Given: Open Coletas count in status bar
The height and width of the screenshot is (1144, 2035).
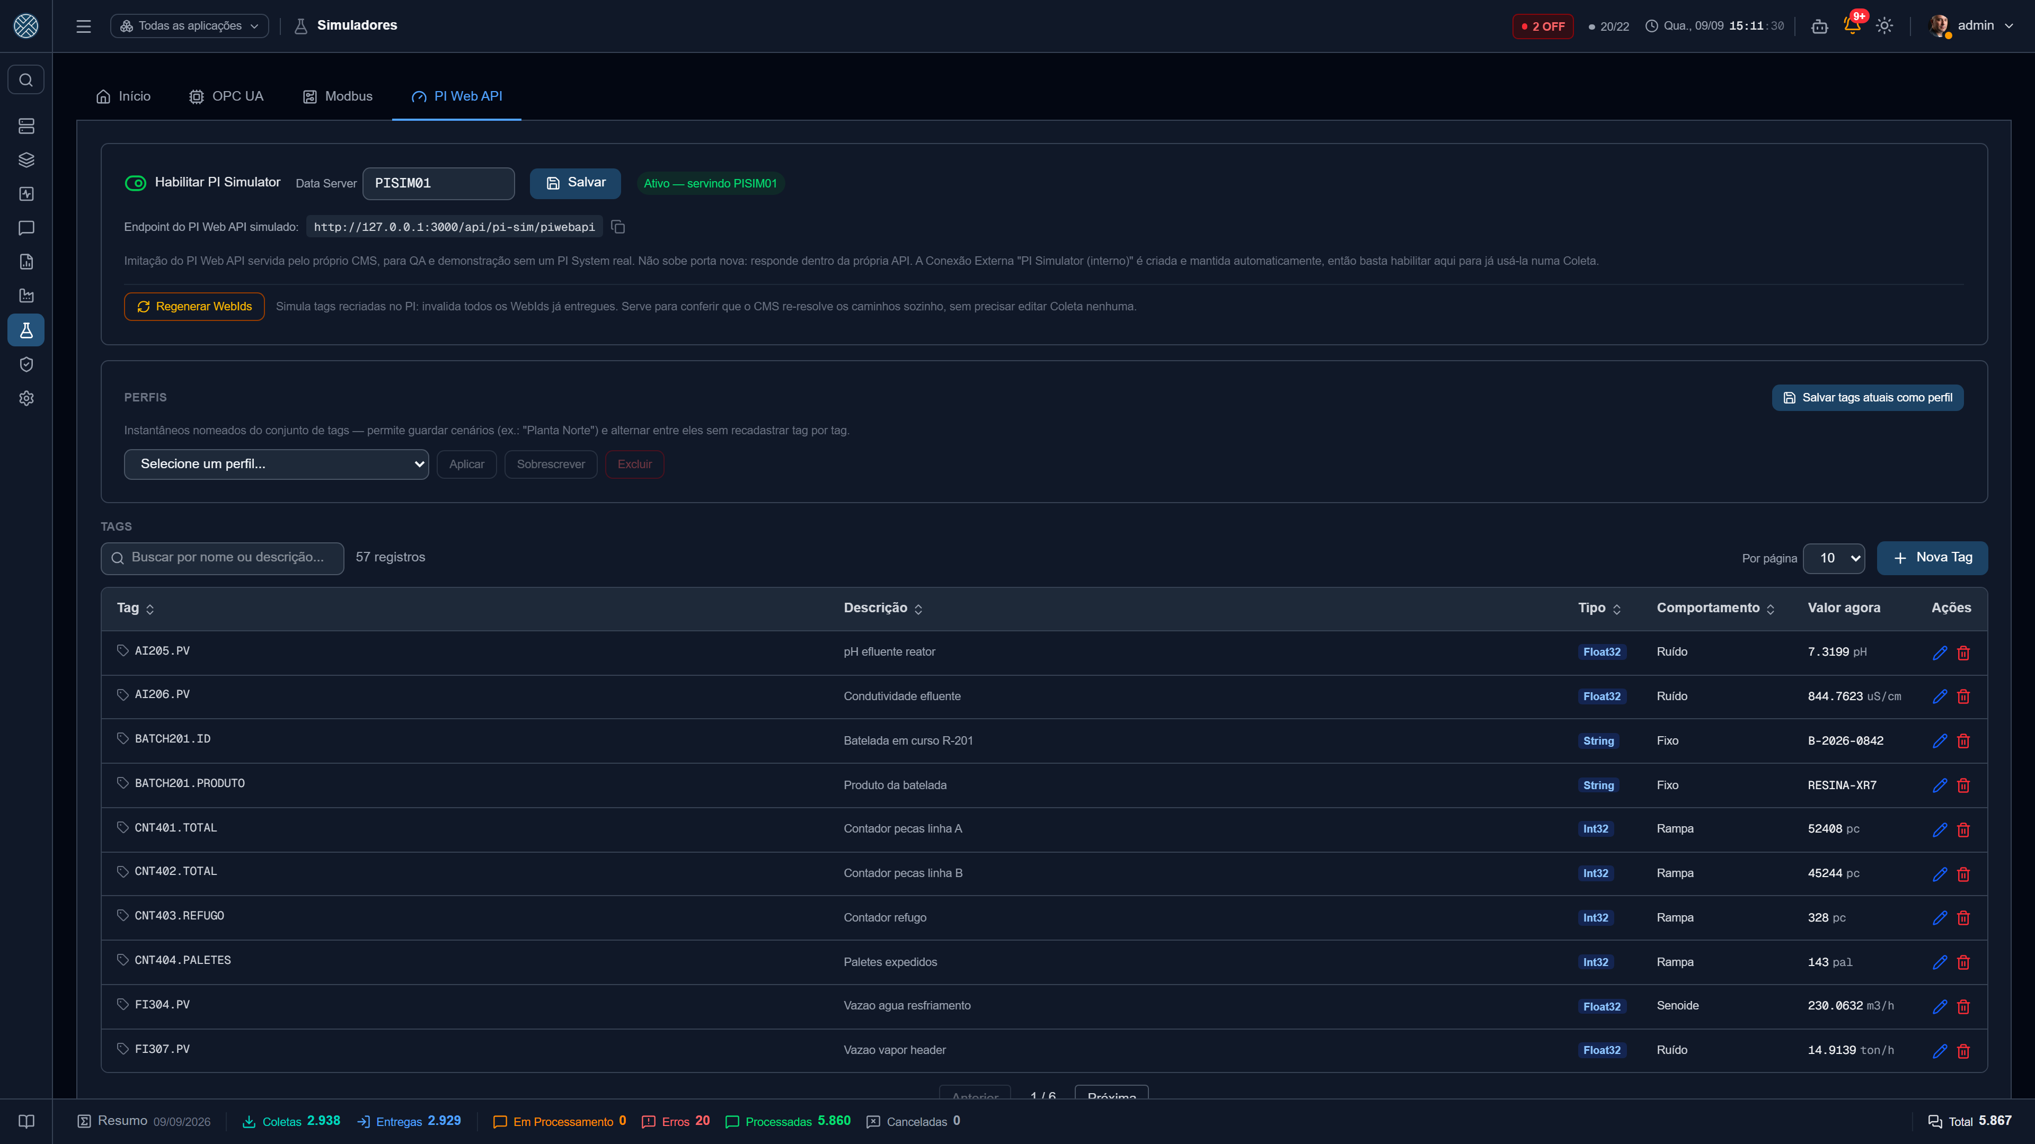Looking at the screenshot, I should 291,1122.
